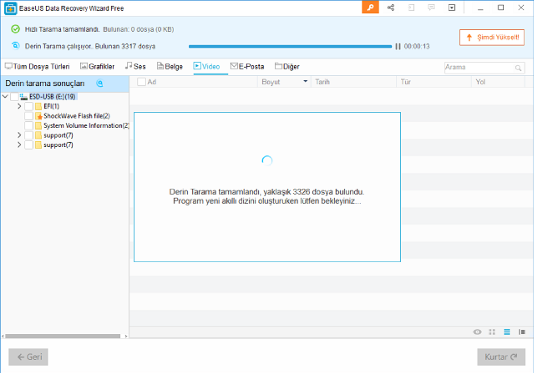Click the System Volume Information folder icon

(39, 126)
